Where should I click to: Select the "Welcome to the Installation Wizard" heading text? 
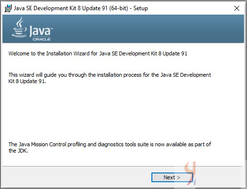[98, 53]
